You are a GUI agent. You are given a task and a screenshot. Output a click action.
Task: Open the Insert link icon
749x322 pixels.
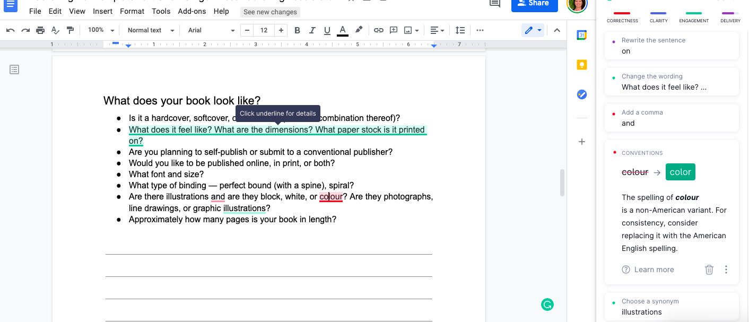pos(378,30)
